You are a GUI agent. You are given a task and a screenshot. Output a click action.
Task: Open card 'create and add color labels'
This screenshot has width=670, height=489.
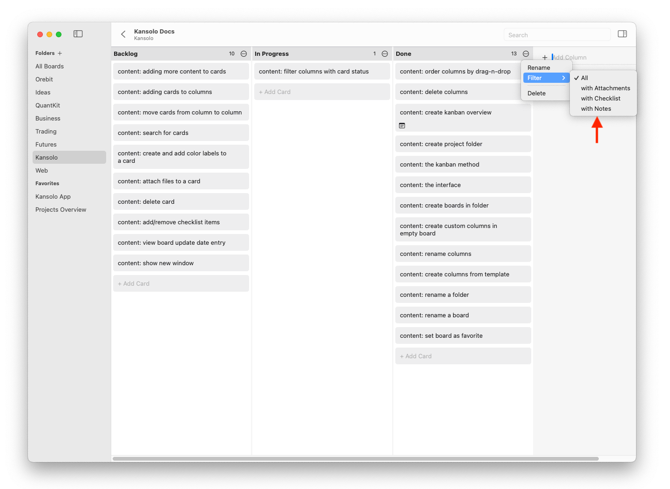click(181, 157)
